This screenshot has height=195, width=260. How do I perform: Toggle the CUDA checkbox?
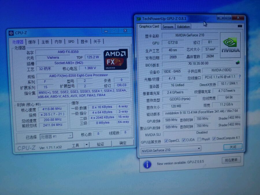pos(183,140)
